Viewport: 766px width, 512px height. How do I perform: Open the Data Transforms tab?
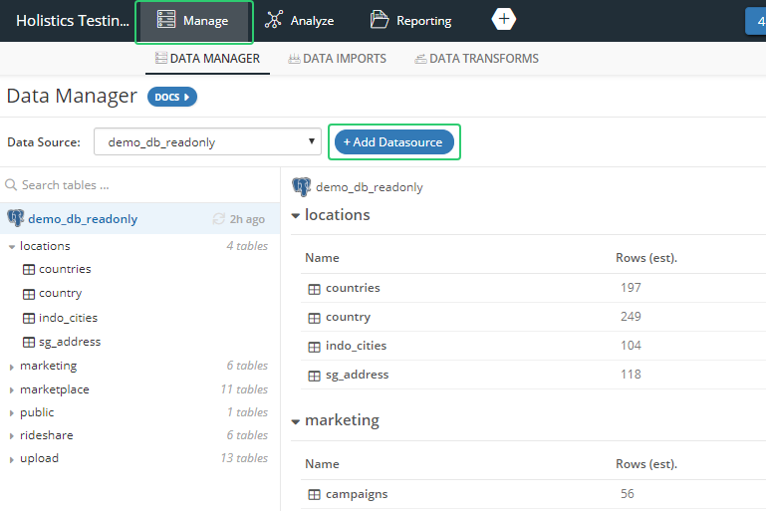(x=476, y=59)
